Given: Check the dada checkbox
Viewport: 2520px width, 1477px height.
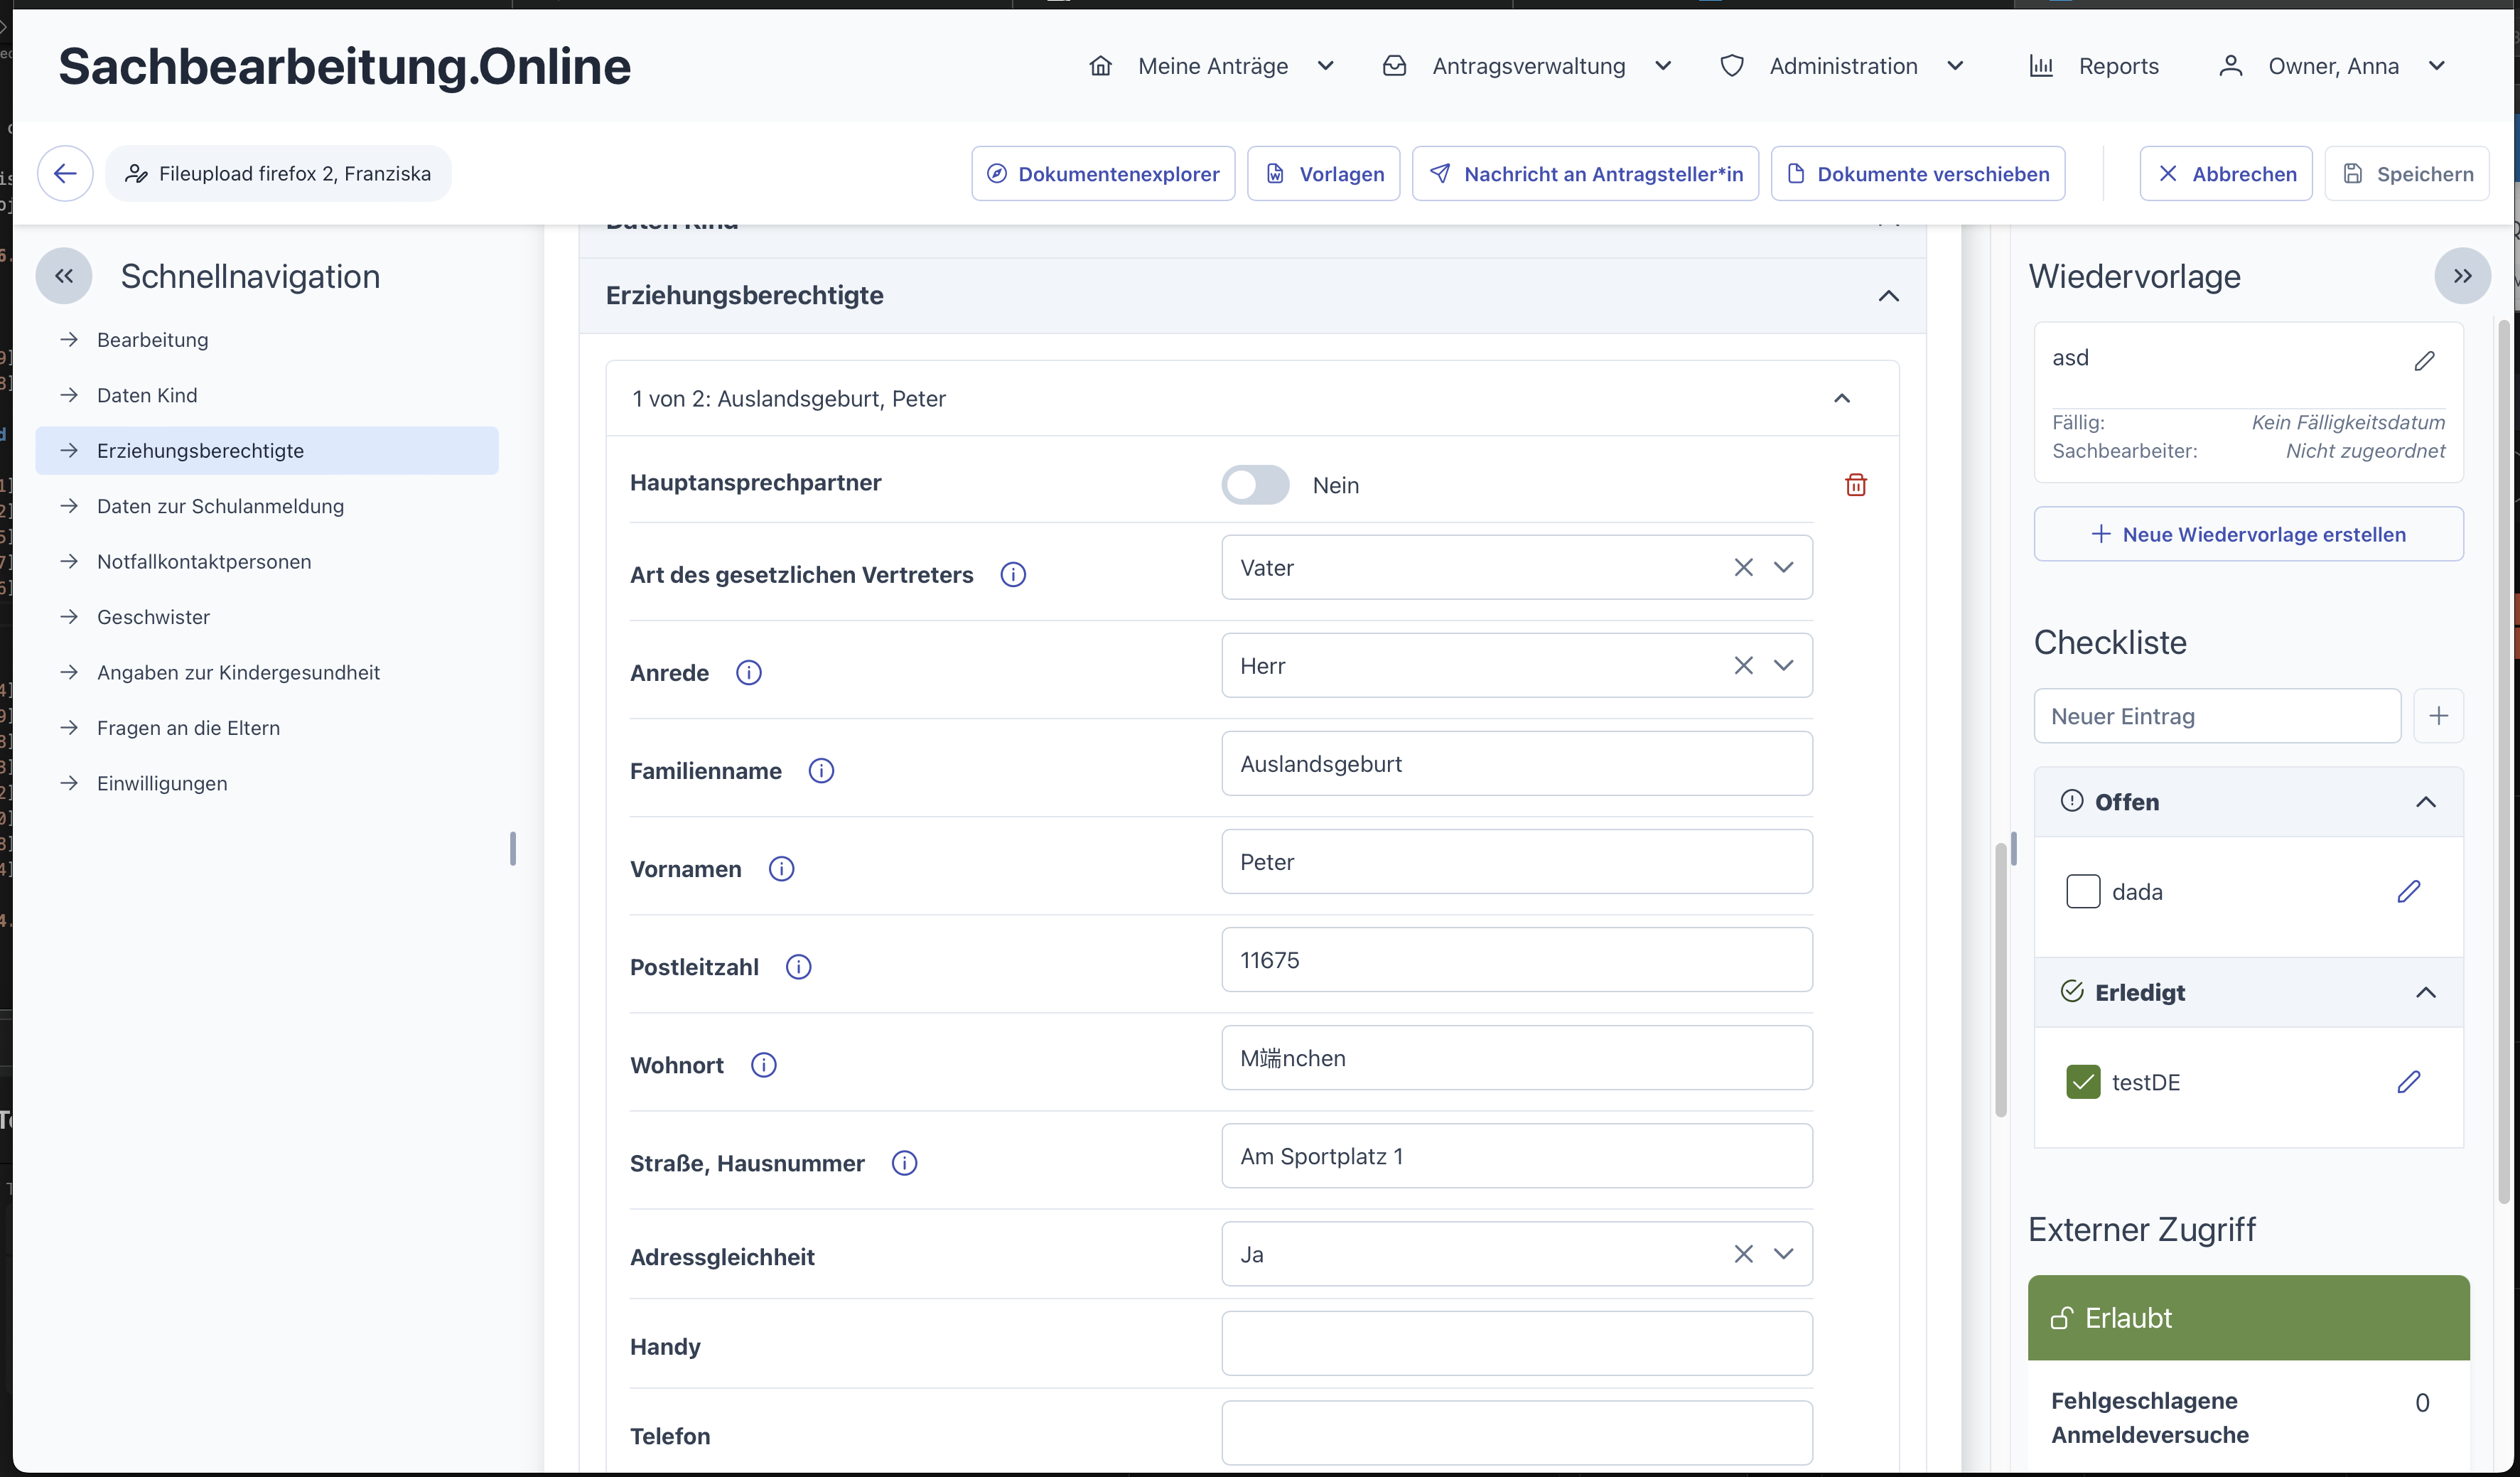Looking at the screenshot, I should [x=2083, y=891].
